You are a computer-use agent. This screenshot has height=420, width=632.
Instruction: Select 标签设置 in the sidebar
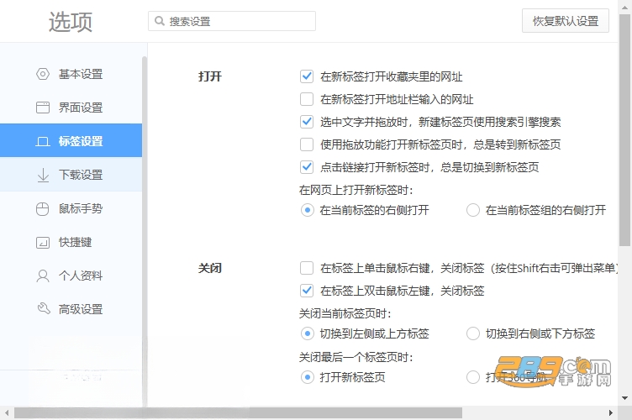(71, 140)
